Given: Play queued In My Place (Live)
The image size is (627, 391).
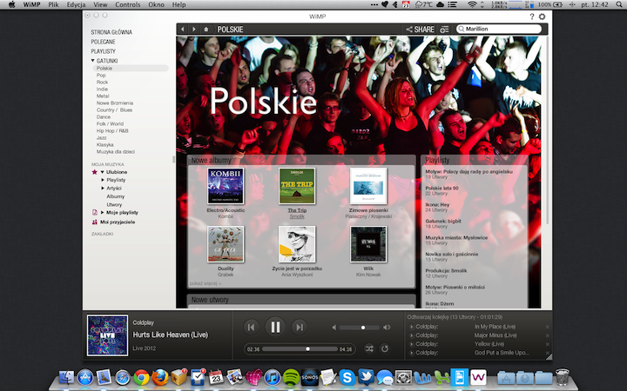Looking at the screenshot, I should (x=411, y=327).
